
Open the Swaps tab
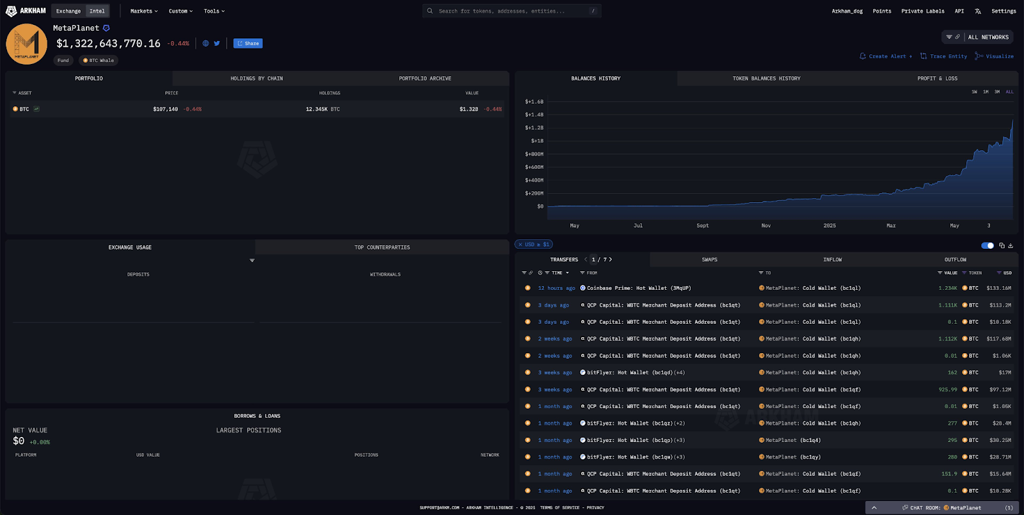(x=710, y=260)
